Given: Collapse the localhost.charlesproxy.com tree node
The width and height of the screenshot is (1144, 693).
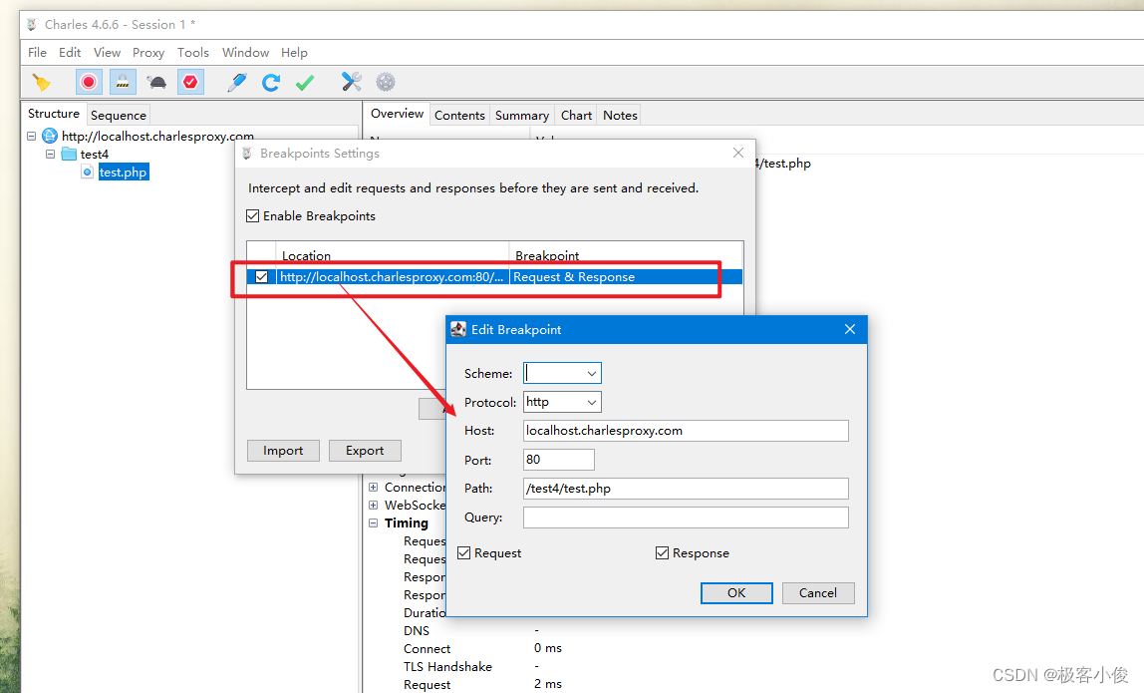Looking at the screenshot, I should tap(31, 136).
